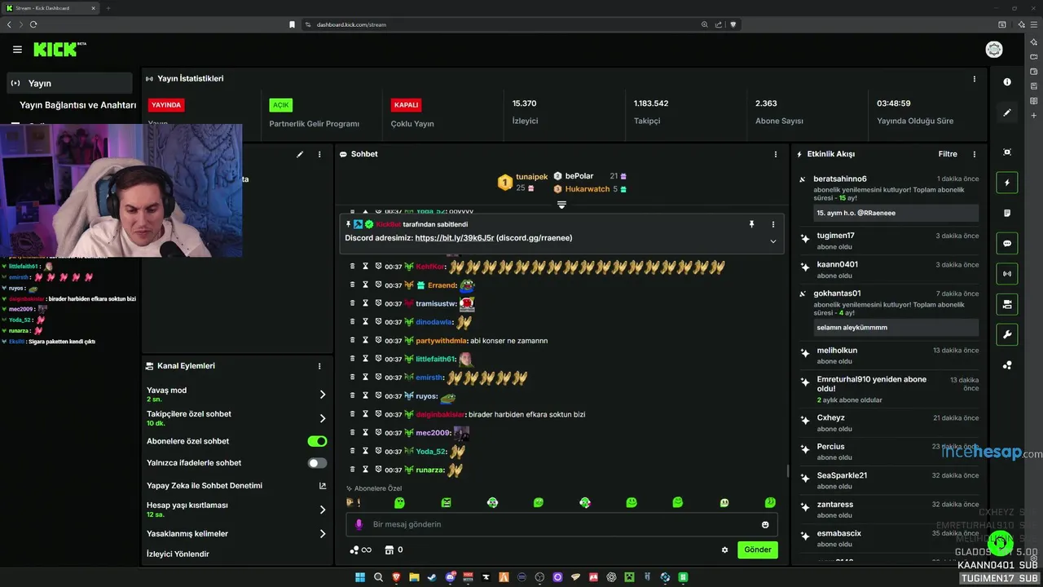Open emoji picker in message box
The width and height of the screenshot is (1043, 587).
765,524
